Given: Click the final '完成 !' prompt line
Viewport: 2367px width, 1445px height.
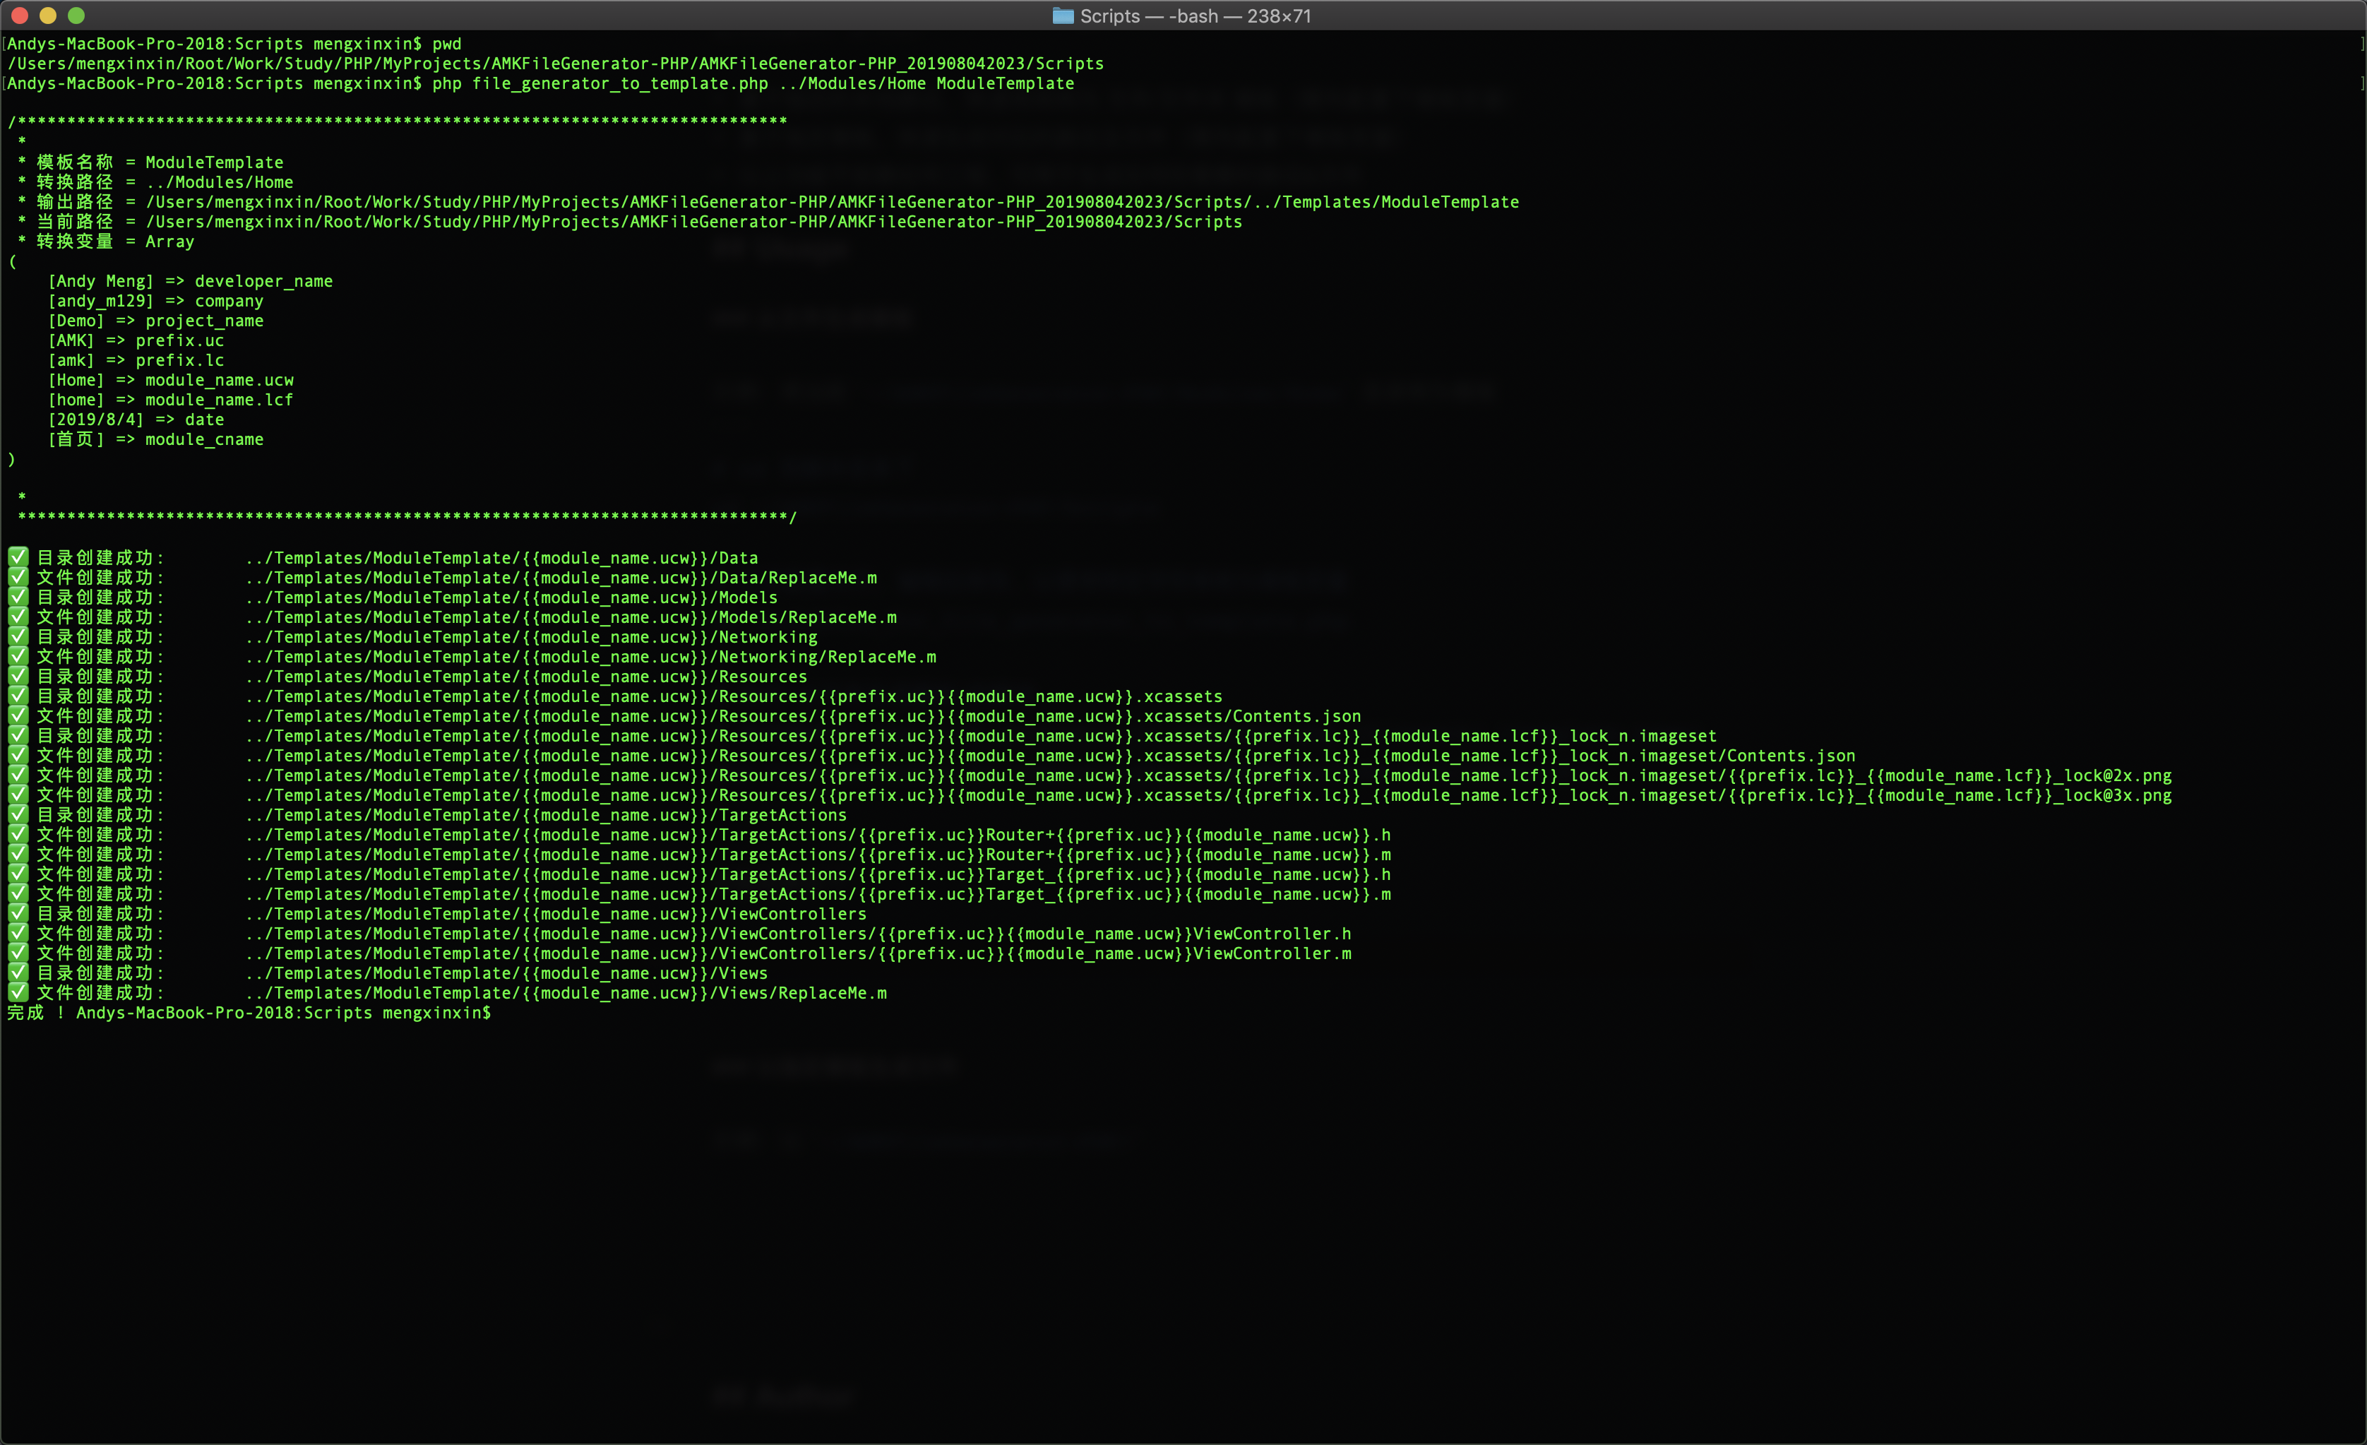Looking at the screenshot, I should [35, 1013].
